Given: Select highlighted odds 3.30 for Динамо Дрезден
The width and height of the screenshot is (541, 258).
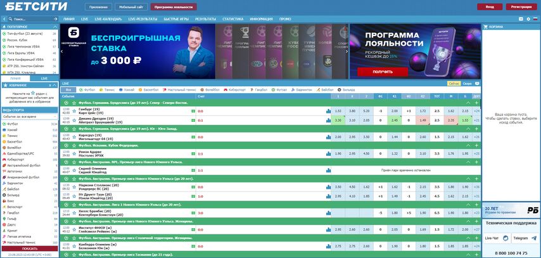Looking at the screenshot, I should click(338, 120).
